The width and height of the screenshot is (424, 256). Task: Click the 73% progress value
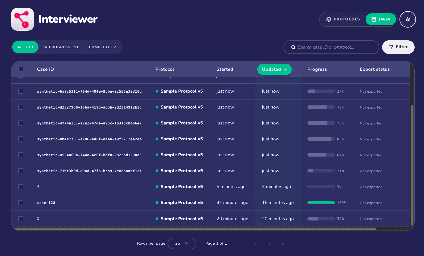(x=341, y=123)
